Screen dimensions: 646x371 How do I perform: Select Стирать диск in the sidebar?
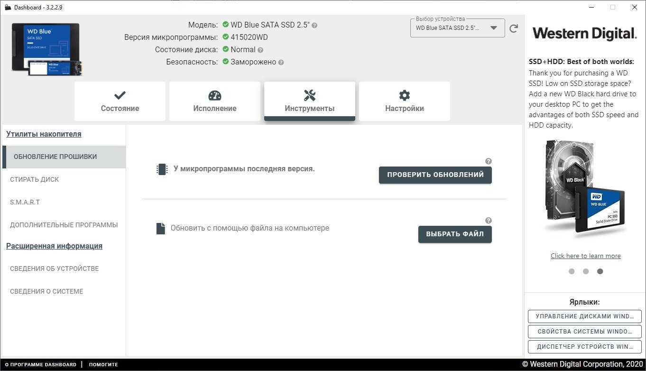coord(35,179)
